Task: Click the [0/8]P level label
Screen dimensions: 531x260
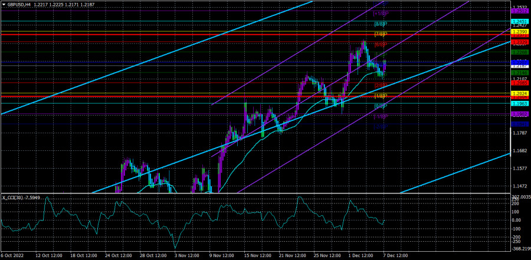Action: coord(380,106)
